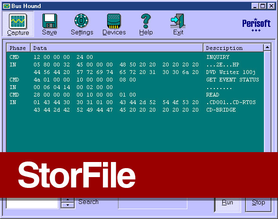Select the GET EVENT STATUS row

click(135, 80)
